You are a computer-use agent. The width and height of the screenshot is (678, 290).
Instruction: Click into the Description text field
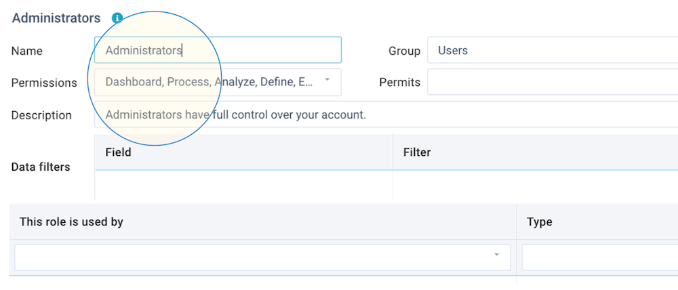(x=386, y=115)
